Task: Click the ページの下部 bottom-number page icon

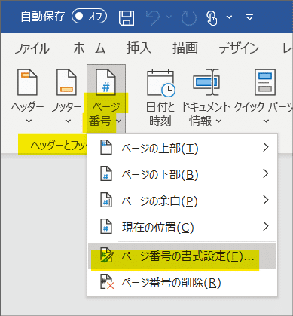Action: coord(106,173)
